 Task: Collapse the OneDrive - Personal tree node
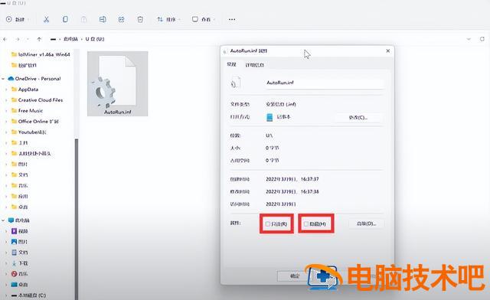(x=3, y=79)
